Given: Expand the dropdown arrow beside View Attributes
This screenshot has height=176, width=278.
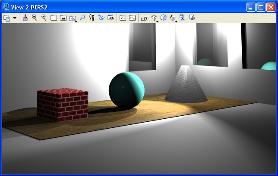Looking at the screenshot, I should (x=15, y=18).
